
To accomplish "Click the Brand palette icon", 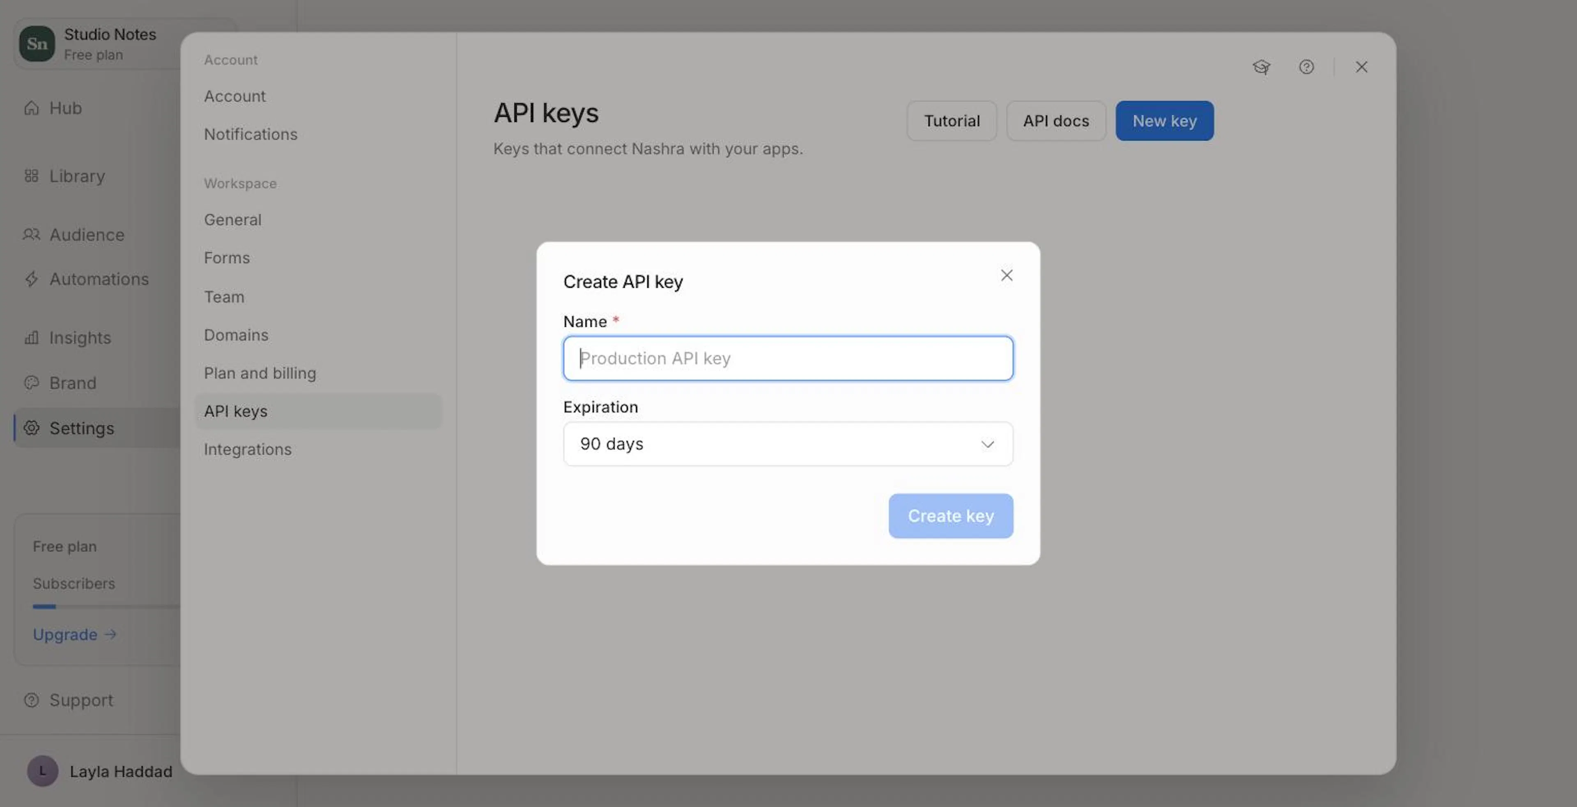I will 31,383.
